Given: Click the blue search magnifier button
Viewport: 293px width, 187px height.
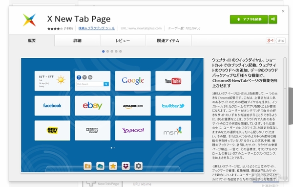Looking at the screenshot, I should tap(106, 84).
